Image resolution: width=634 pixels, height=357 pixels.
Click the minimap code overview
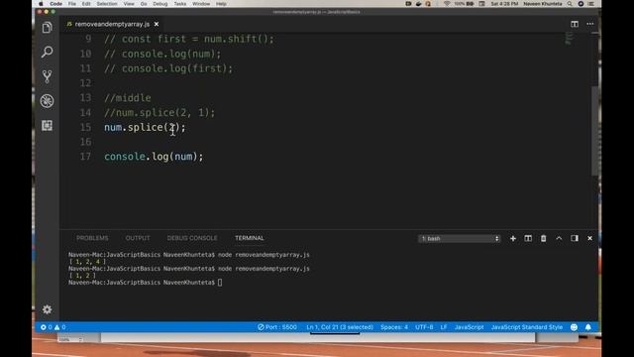pos(570,39)
